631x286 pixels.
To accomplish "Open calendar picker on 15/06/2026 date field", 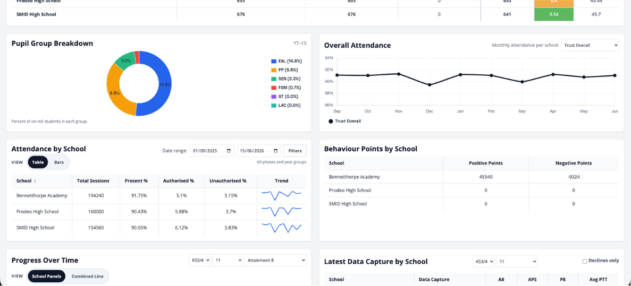I will pyautogui.click(x=275, y=151).
